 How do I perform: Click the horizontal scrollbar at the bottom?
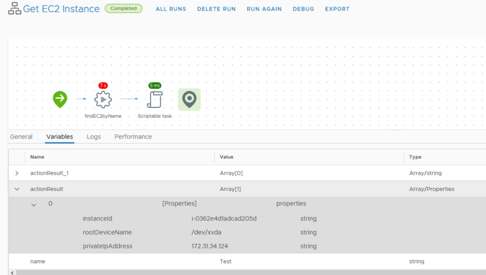click(238, 272)
